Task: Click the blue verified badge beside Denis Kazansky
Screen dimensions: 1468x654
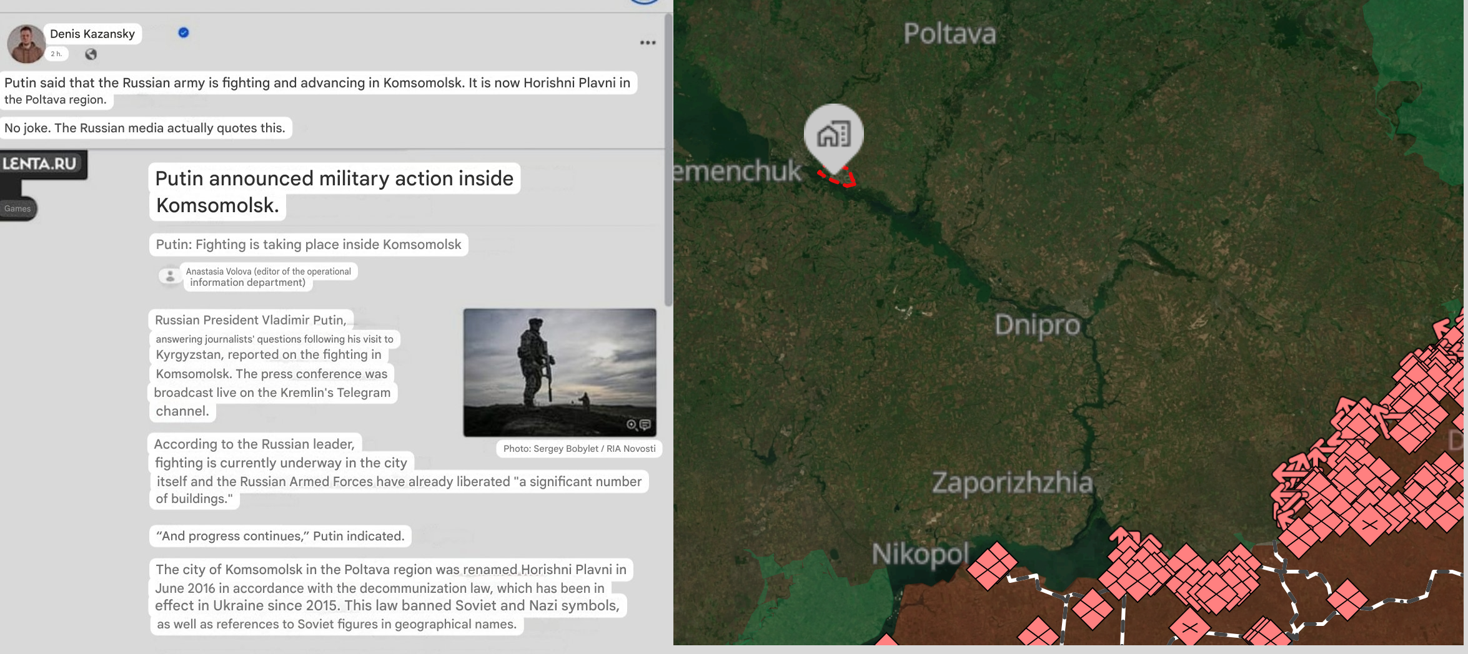Action: click(184, 32)
